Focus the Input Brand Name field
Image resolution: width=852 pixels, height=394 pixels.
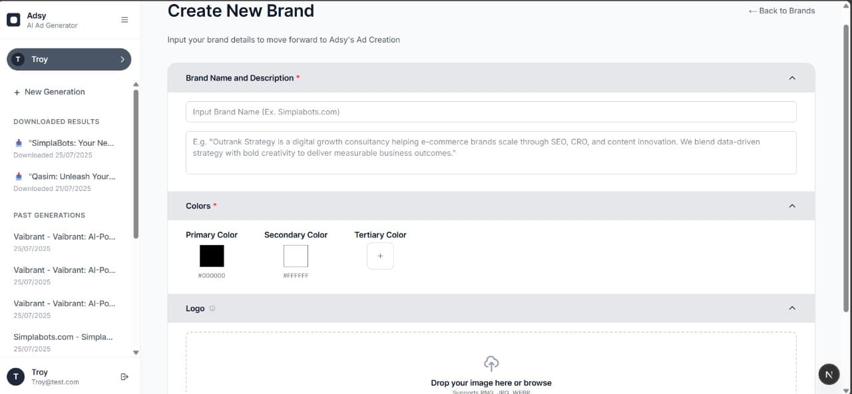pos(491,112)
